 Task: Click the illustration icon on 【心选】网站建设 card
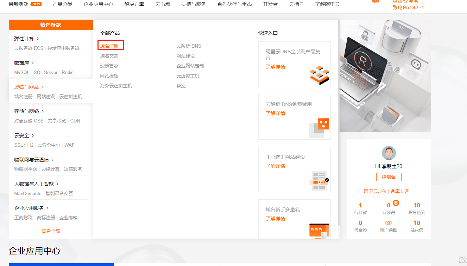click(x=319, y=180)
